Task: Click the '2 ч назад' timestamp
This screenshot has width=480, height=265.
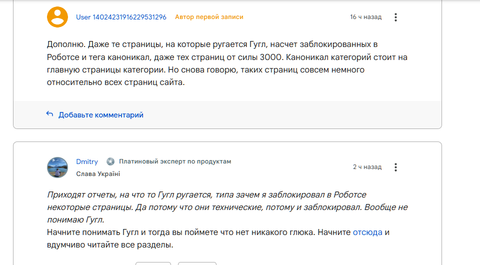Action: point(367,167)
